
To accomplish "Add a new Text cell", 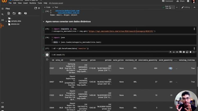I will point(55,7).
